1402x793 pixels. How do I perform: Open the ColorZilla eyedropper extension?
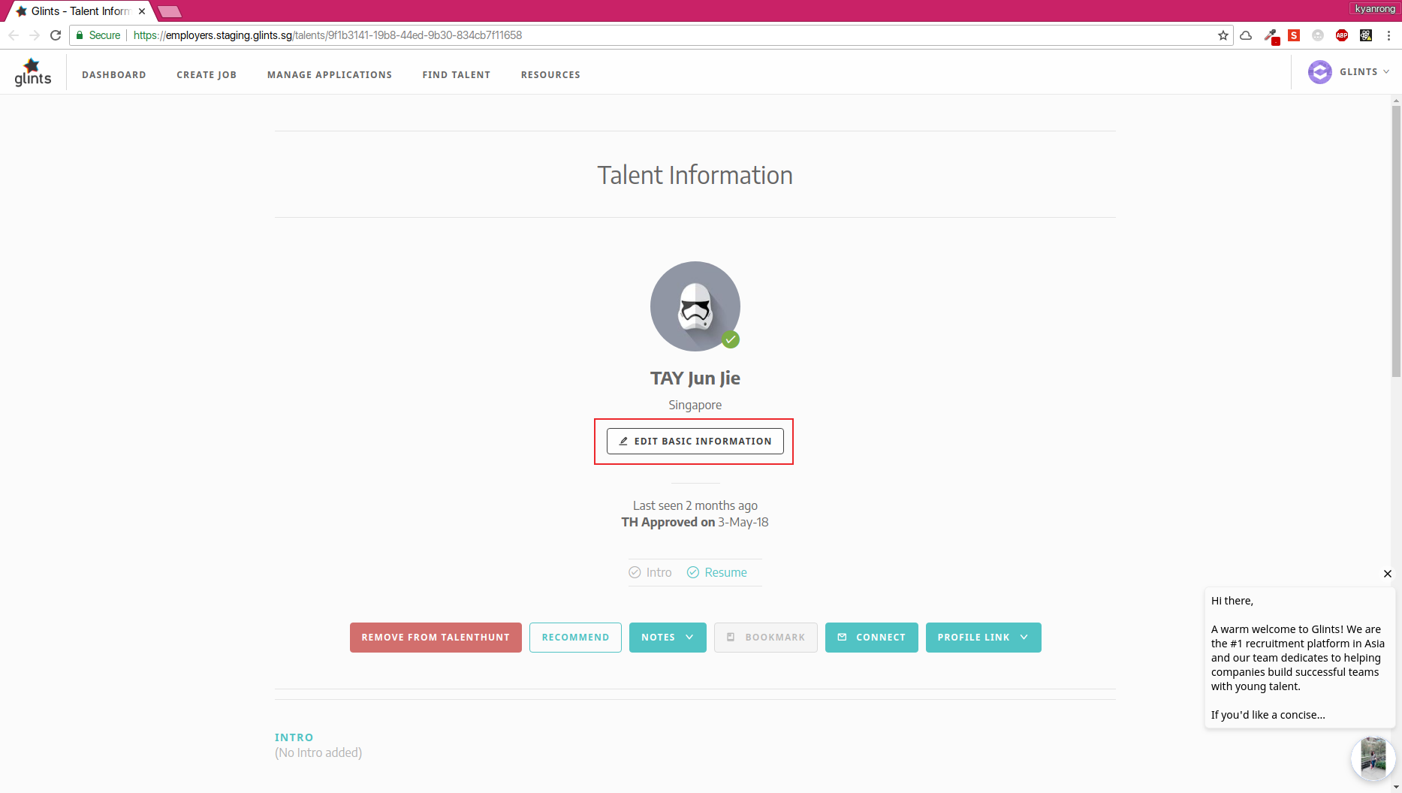[x=1271, y=35]
